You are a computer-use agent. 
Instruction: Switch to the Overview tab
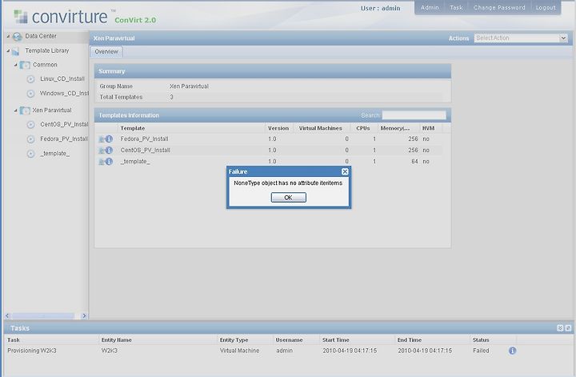click(106, 52)
